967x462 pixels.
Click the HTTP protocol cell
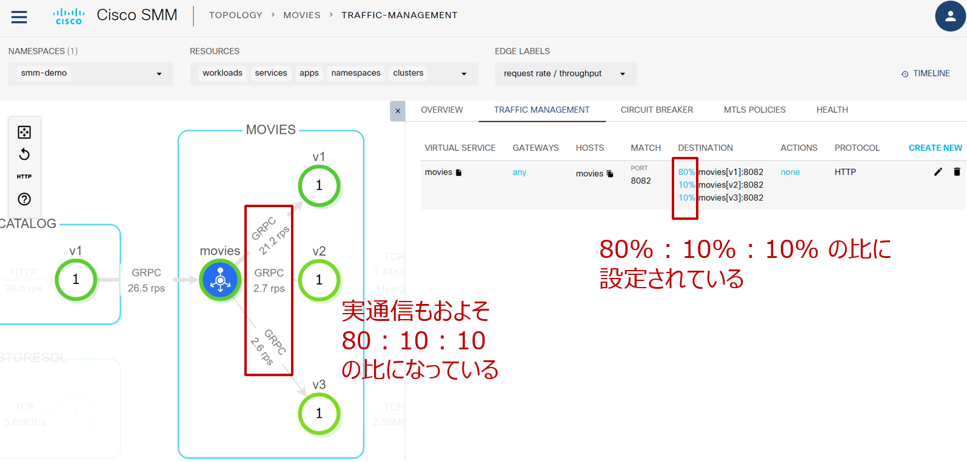pos(845,172)
